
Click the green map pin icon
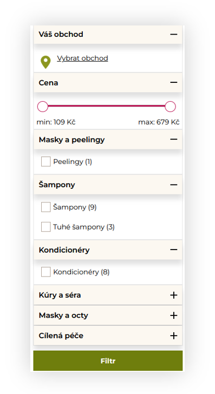(x=45, y=62)
